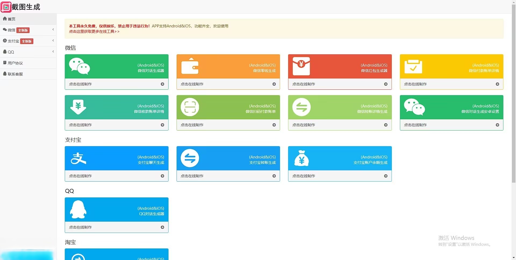Click the money bag icon on 支付宝账户余额生成
The image size is (516, 260).
[301, 158]
